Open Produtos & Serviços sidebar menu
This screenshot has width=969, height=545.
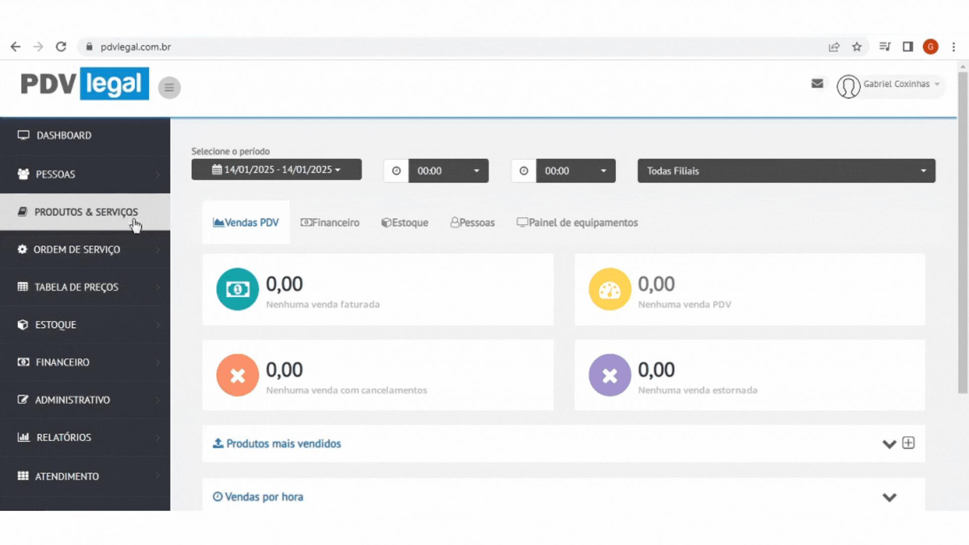coord(86,212)
